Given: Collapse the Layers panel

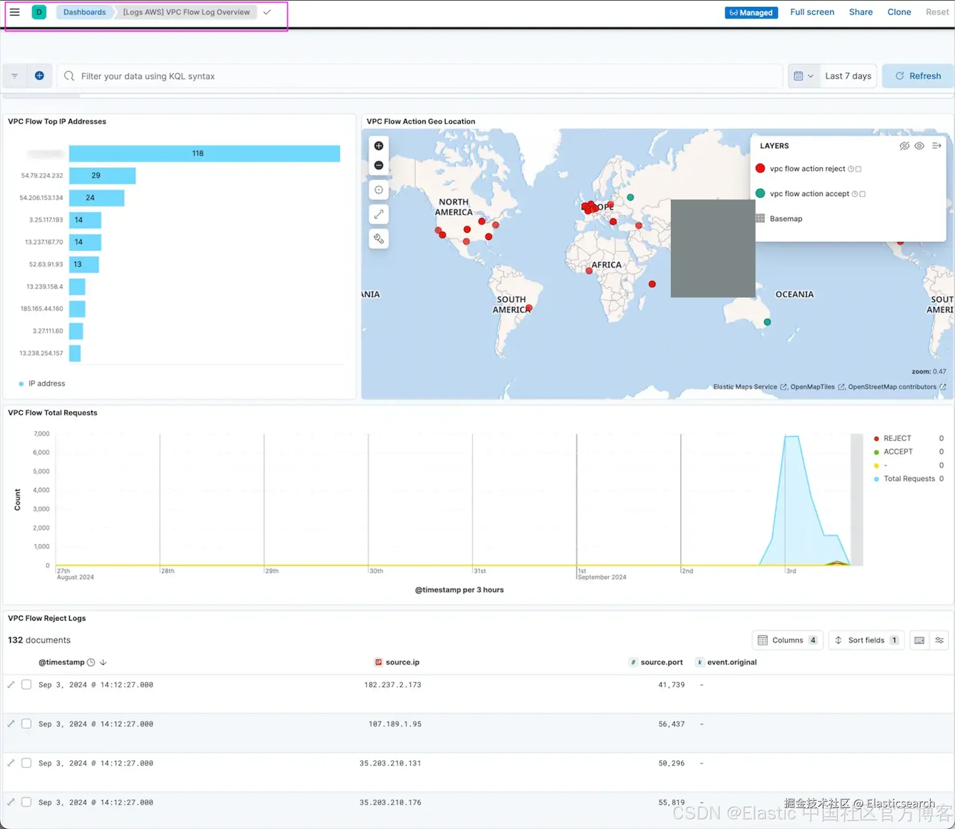Looking at the screenshot, I should 936,146.
